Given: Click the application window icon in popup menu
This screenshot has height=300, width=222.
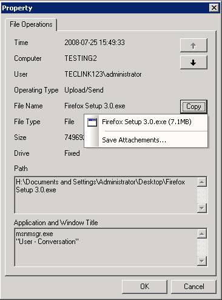Looking at the screenshot, I should click(92, 122).
